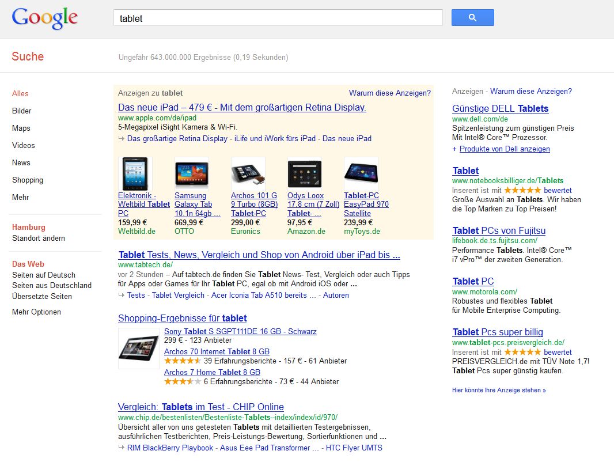Open the Archos 101 G9 Turbo product image

tap(248, 174)
